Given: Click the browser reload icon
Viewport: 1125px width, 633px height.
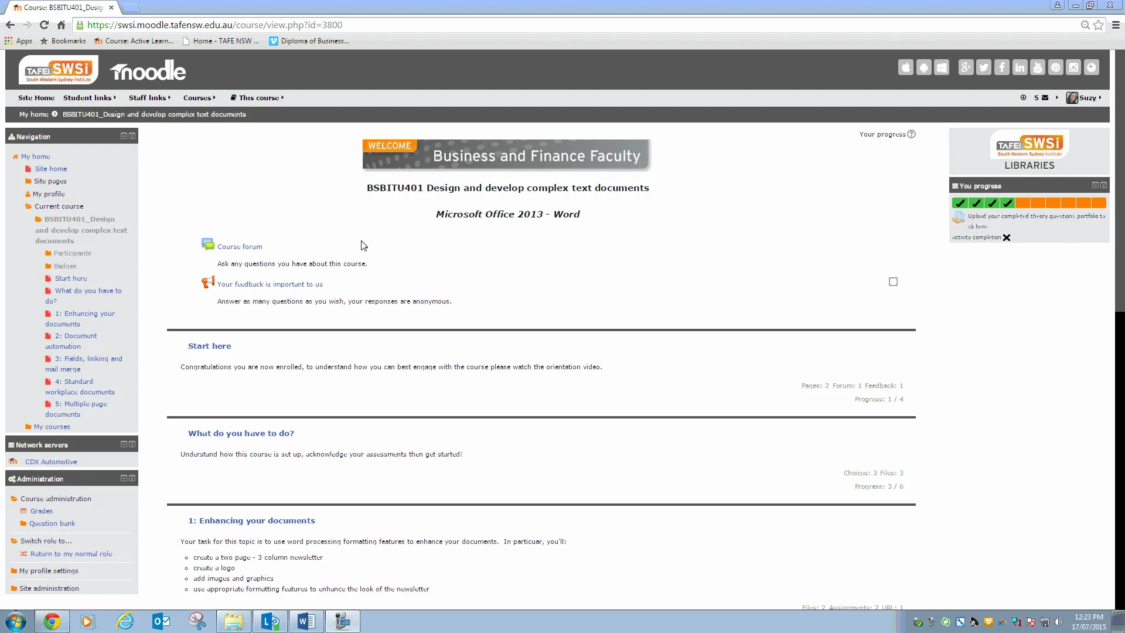Looking at the screenshot, I should click(x=44, y=25).
